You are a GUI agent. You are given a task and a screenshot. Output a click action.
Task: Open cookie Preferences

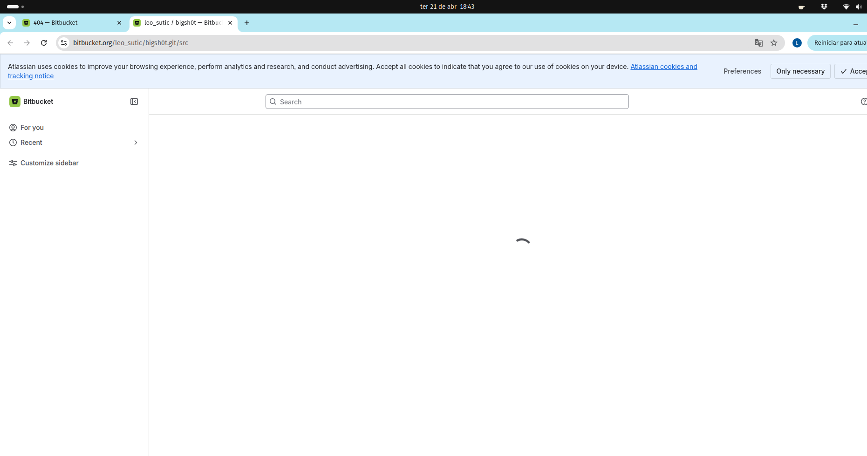742,71
